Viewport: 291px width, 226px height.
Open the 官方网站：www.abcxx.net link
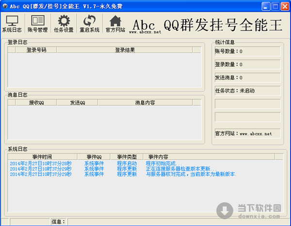[247, 134]
